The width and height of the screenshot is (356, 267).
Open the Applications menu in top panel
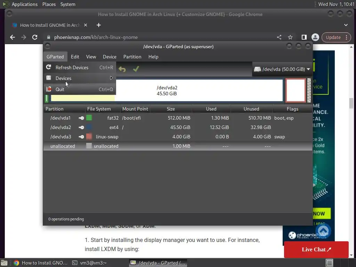click(x=25, y=4)
